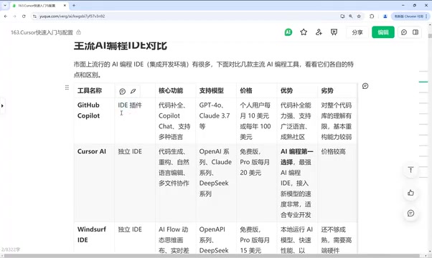
Task: Click the document title 163.Cursor快速入门与配置
Action: 42,32
